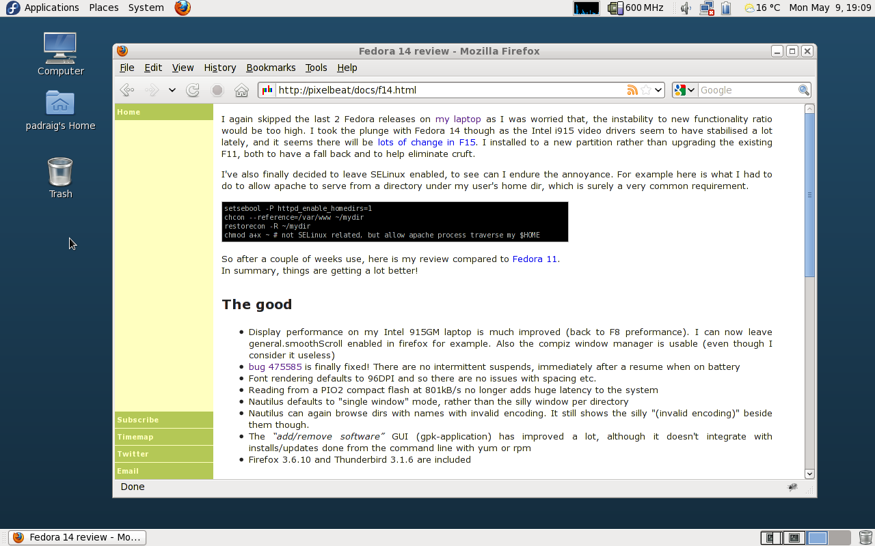Open the Bookmarks menu
The image size is (875, 546).
click(271, 68)
